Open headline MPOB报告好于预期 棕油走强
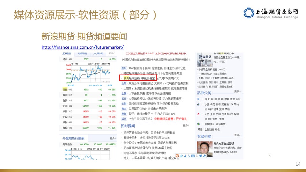Image resolution: width=306 pixels, height=172 pixels. (145, 68)
